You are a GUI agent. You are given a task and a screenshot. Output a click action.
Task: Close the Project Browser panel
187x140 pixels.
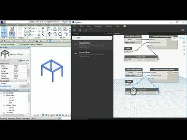click(x=29, y=90)
